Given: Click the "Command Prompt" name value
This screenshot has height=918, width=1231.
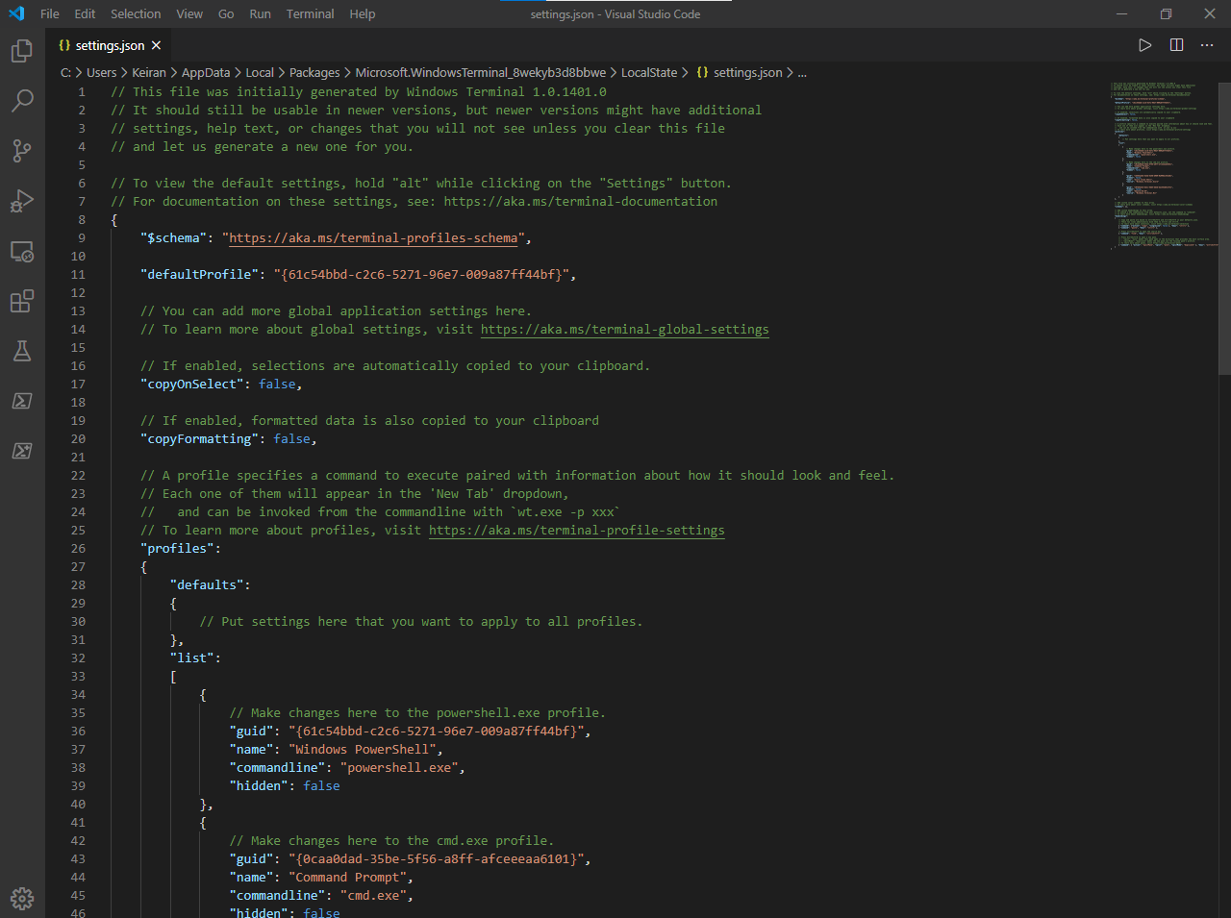Looking at the screenshot, I should point(347,878).
